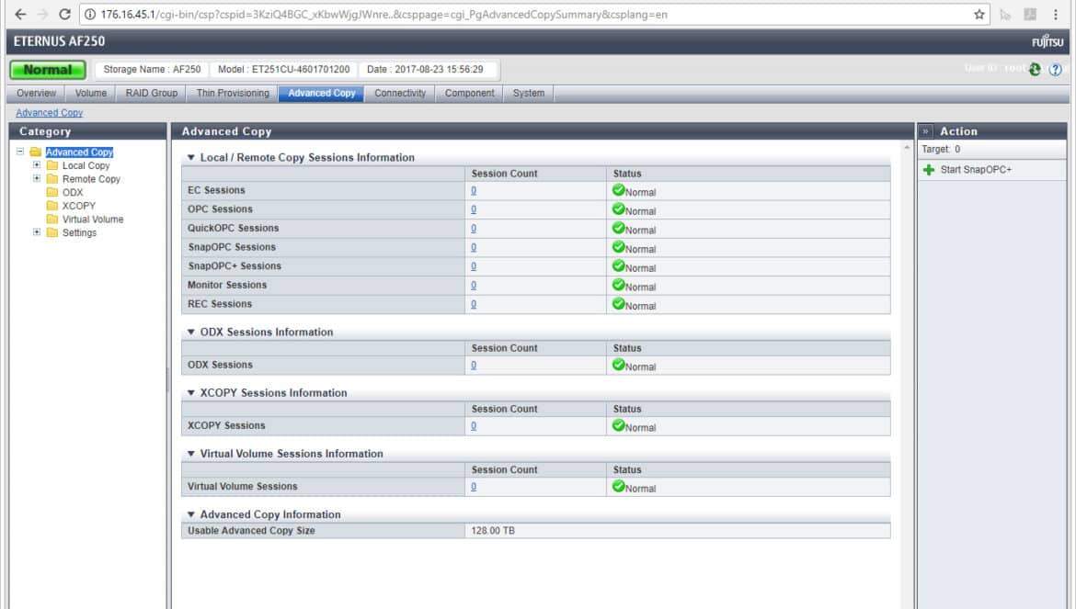Viewport: 1076px width, 609px height.
Task: Click the status check icon for SnapOPC+ Sessions
Action: point(618,265)
